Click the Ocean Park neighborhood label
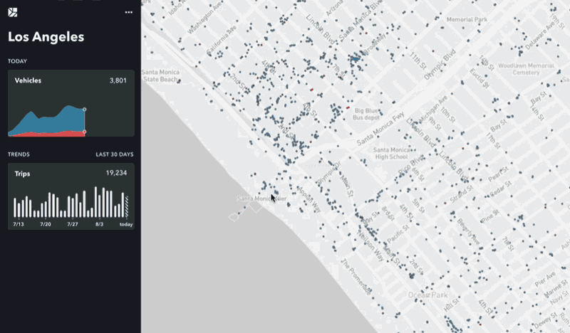Screen dimensions: 570x333 pos(428,295)
